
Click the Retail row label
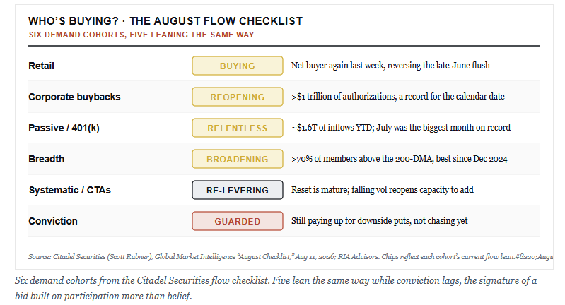(x=42, y=66)
